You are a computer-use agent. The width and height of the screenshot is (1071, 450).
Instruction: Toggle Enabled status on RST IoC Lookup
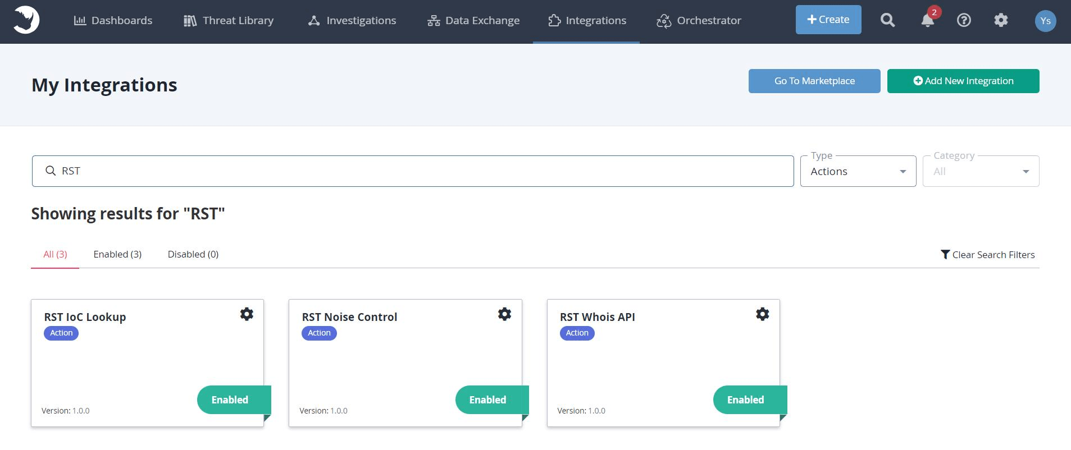click(234, 400)
